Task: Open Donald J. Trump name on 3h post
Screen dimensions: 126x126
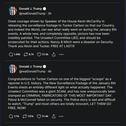Action: click(30, 9)
